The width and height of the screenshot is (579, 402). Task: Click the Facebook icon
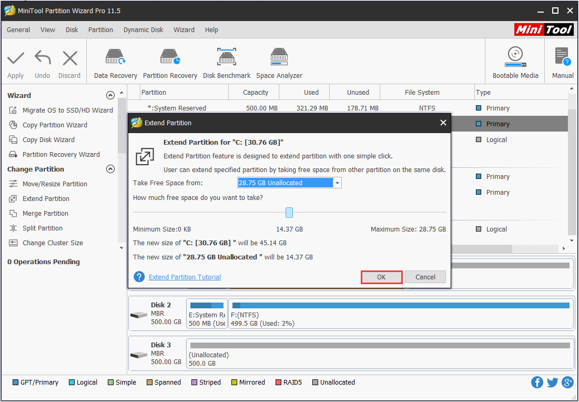point(537,383)
